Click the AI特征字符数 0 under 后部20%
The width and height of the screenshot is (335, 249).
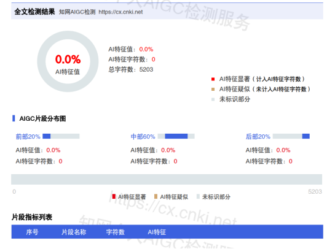pos(291,161)
